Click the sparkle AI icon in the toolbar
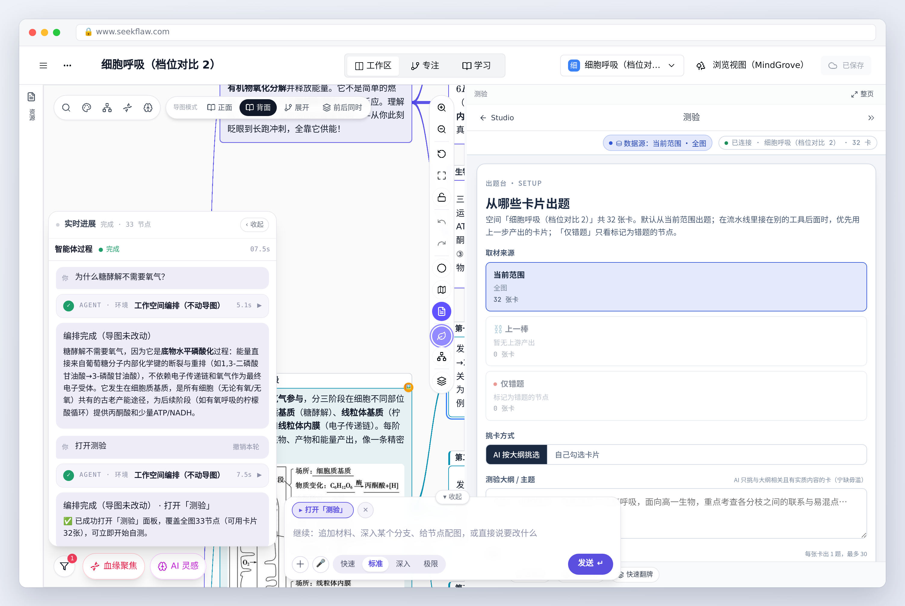The width and height of the screenshot is (905, 606). point(128,107)
